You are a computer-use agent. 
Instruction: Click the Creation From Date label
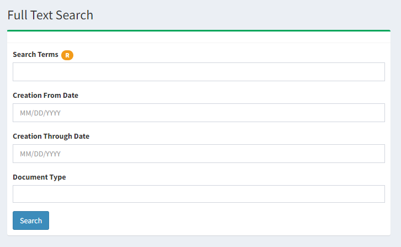click(x=46, y=95)
